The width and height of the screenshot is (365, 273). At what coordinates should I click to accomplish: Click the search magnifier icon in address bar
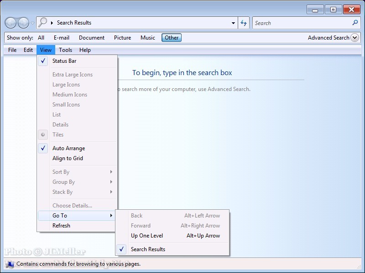43,23
